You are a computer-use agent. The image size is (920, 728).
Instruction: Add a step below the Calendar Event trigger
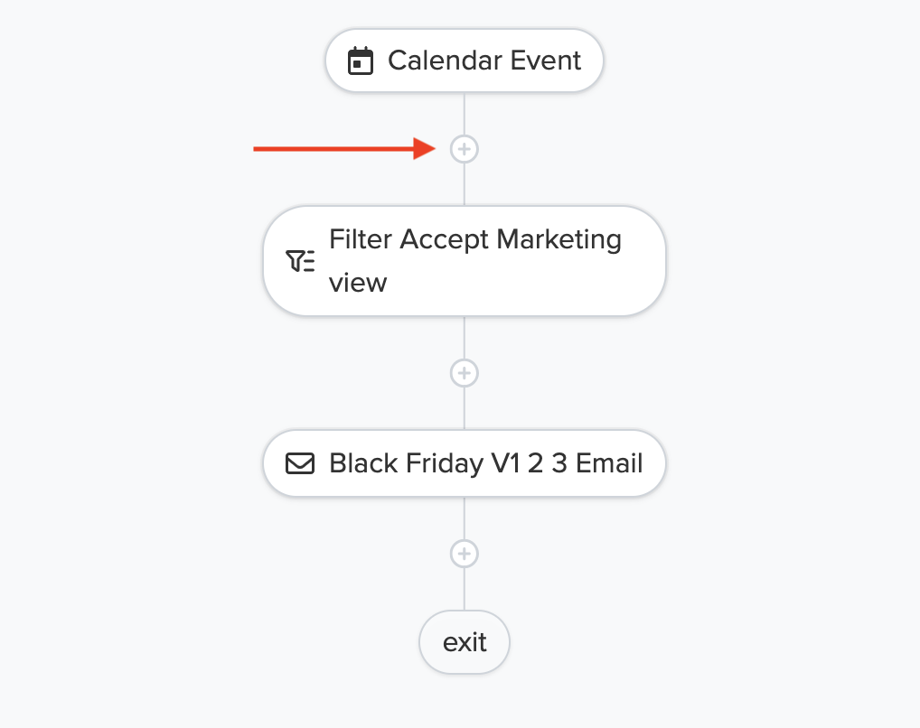(x=465, y=149)
